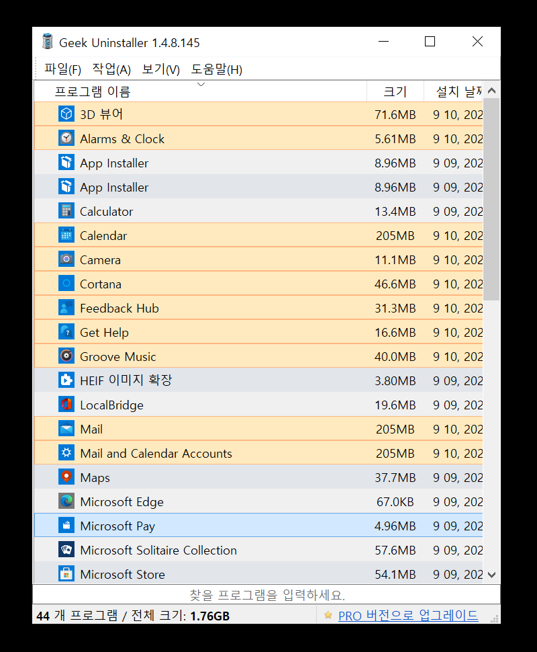Click the scrollbar up arrow
The image size is (537, 652).
492,90
